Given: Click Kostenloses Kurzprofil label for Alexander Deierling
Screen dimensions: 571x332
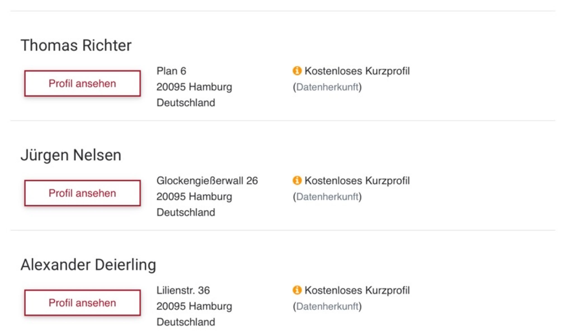Looking at the screenshot, I should click(x=357, y=290).
